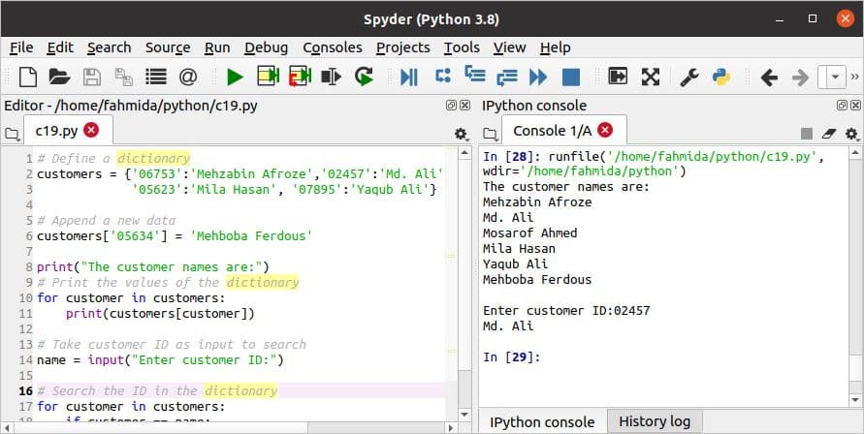Click the blue Stop debugging square

[570, 77]
